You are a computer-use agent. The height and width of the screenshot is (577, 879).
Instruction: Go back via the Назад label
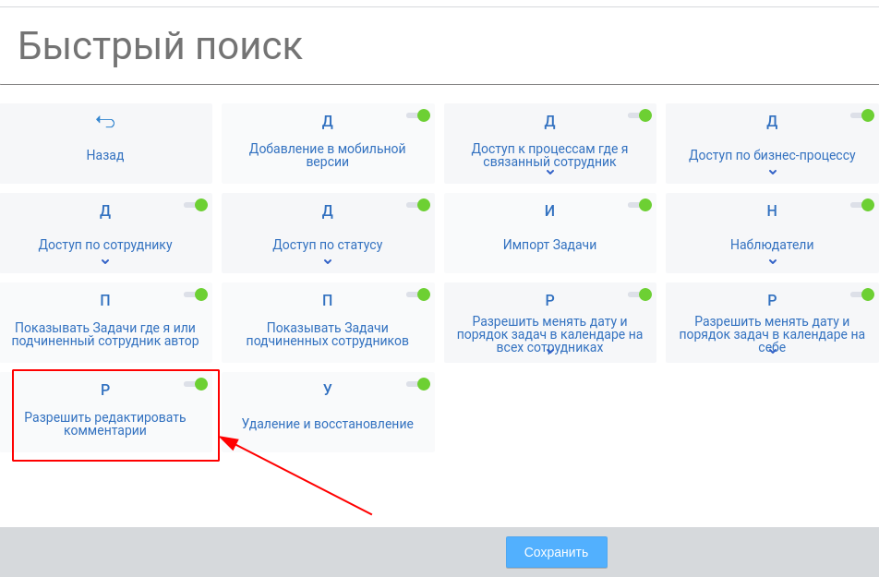pos(105,155)
